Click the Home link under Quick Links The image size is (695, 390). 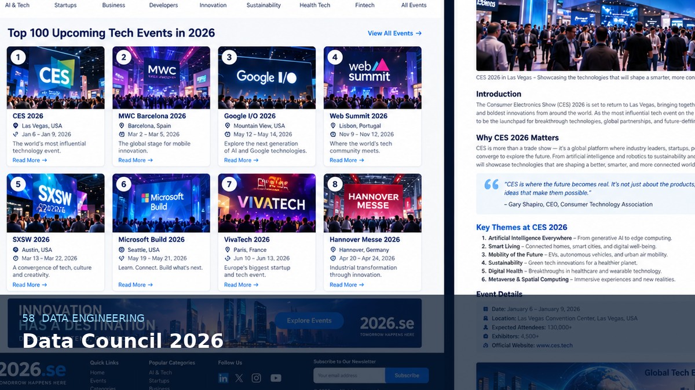coord(97,373)
